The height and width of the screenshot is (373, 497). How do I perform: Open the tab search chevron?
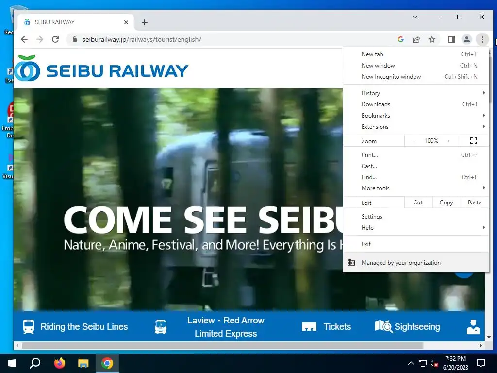tap(415, 17)
